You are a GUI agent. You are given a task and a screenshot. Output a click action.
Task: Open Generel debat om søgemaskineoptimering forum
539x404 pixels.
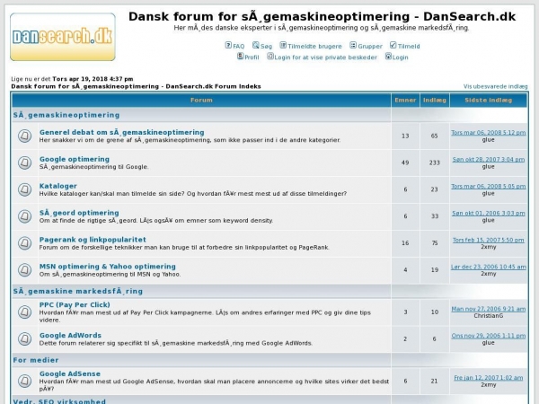(121, 132)
